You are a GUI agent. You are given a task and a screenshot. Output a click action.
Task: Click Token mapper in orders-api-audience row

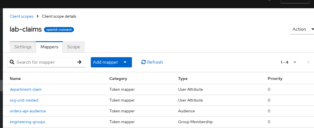click(x=122, y=111)
